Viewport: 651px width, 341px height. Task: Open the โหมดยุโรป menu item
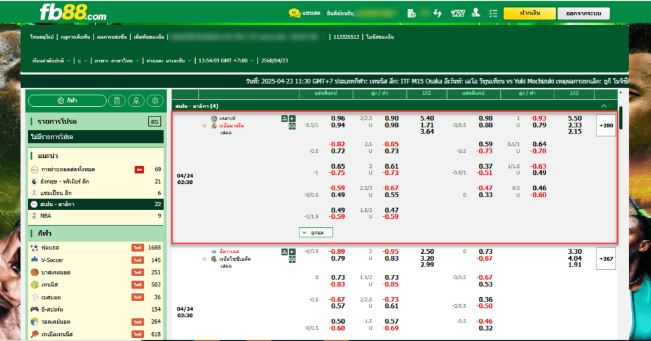click(x=41, y=37)
